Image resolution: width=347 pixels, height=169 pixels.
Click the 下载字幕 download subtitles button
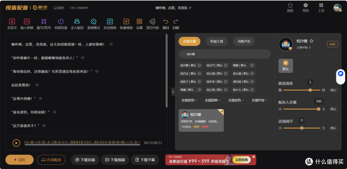tap(145, 160)
